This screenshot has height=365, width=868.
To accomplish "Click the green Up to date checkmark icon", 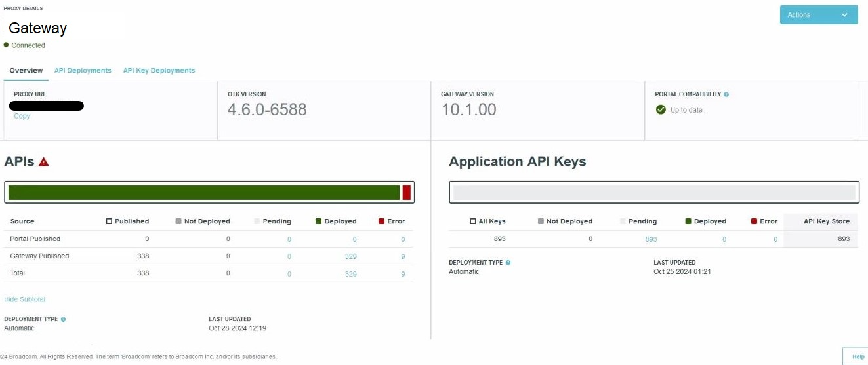I will tap(661, 110).
